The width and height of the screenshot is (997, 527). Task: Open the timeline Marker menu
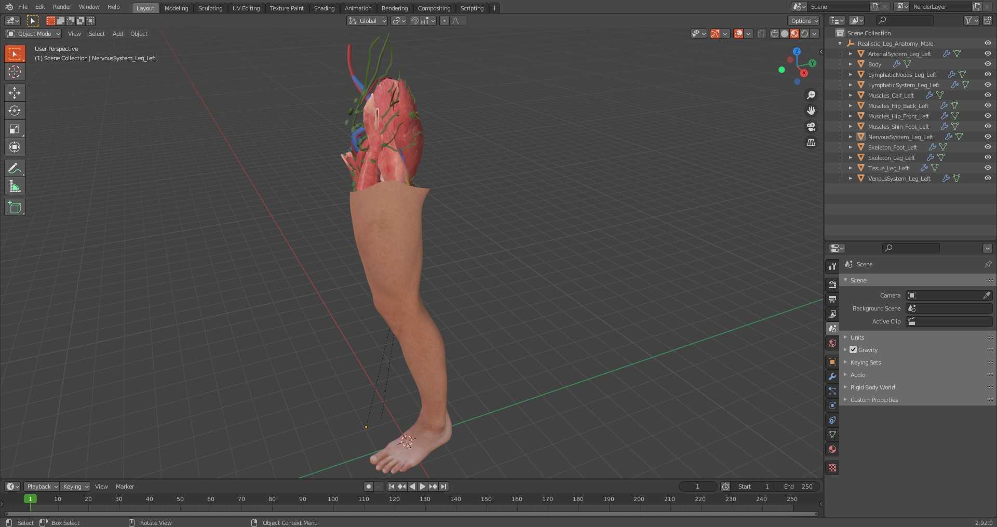125,487
